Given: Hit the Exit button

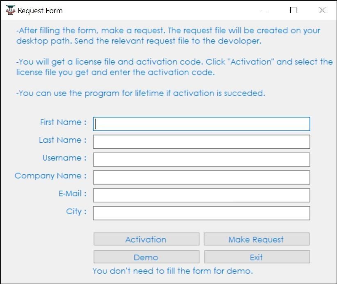Looking at the screenshot, I should [x=257, y=257].
